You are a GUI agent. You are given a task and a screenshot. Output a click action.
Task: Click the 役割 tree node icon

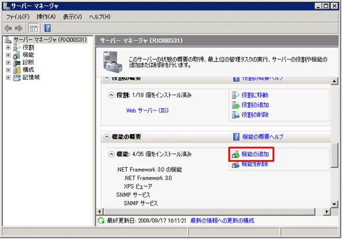point(17,47)
